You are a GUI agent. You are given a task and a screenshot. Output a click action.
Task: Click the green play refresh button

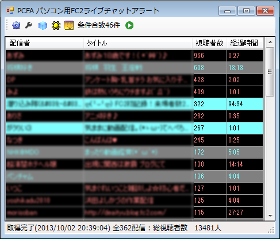pos(129,25)
